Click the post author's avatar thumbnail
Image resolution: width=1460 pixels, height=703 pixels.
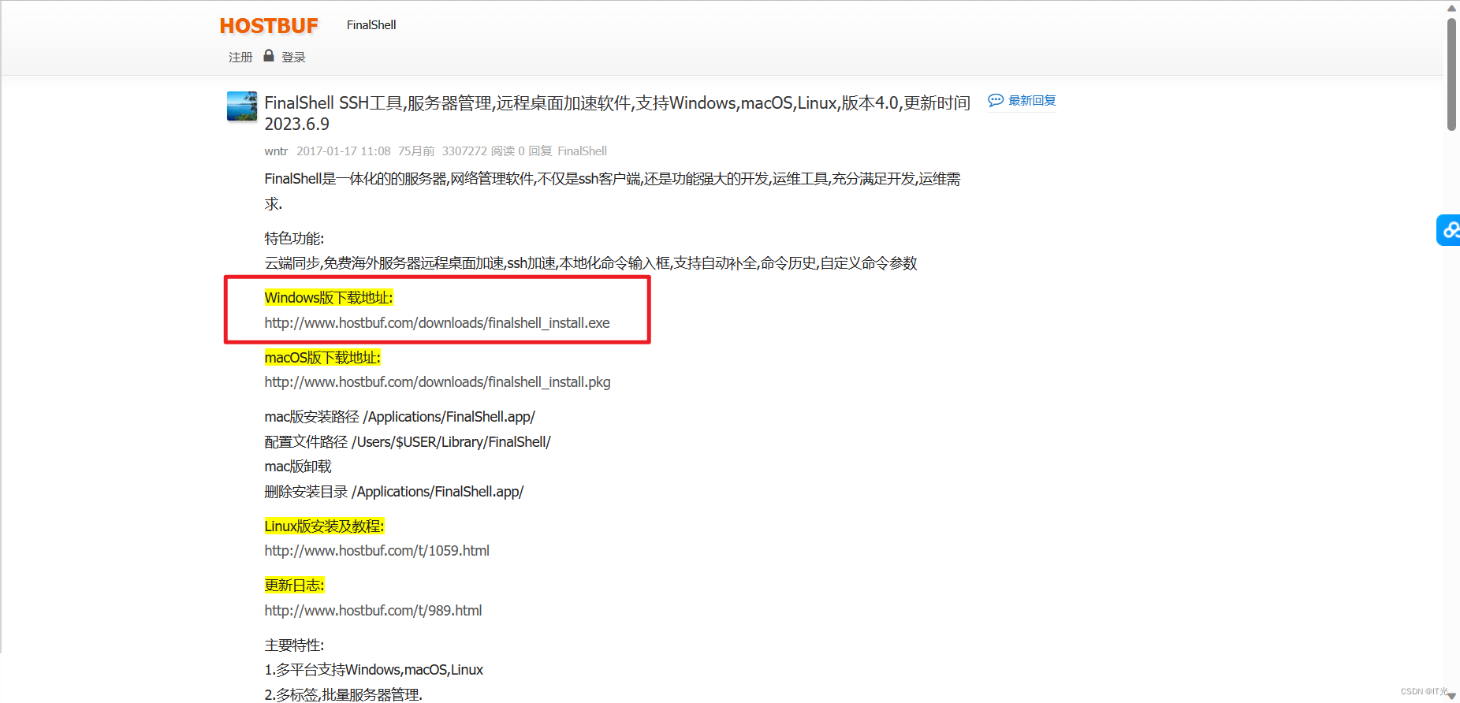(x=242, y=106)
